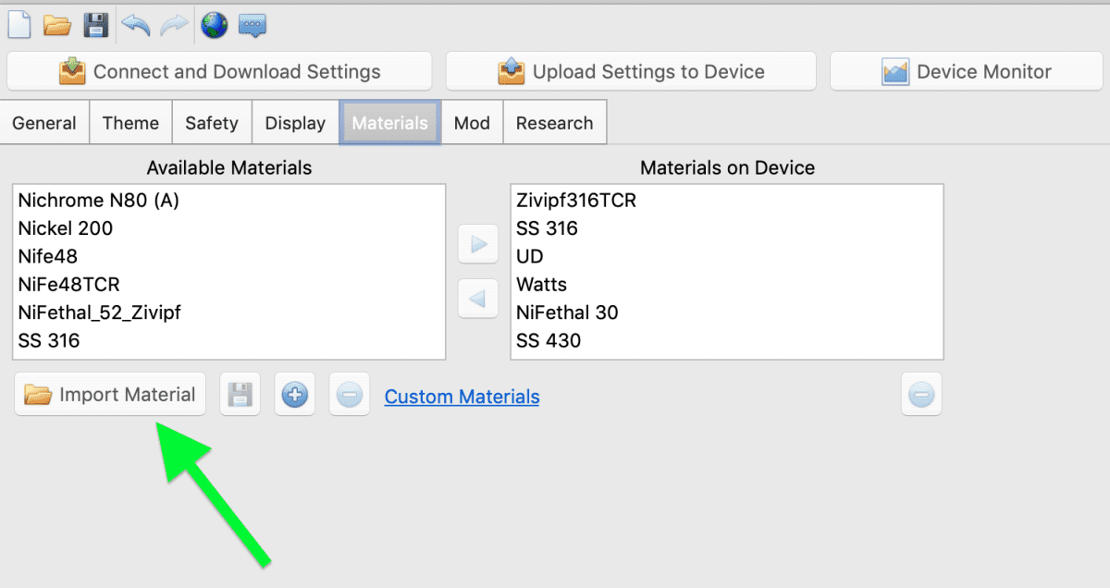The image size is (1110, 588).
Task: Select Watts in Materials on Device
Action: [727, 284]
